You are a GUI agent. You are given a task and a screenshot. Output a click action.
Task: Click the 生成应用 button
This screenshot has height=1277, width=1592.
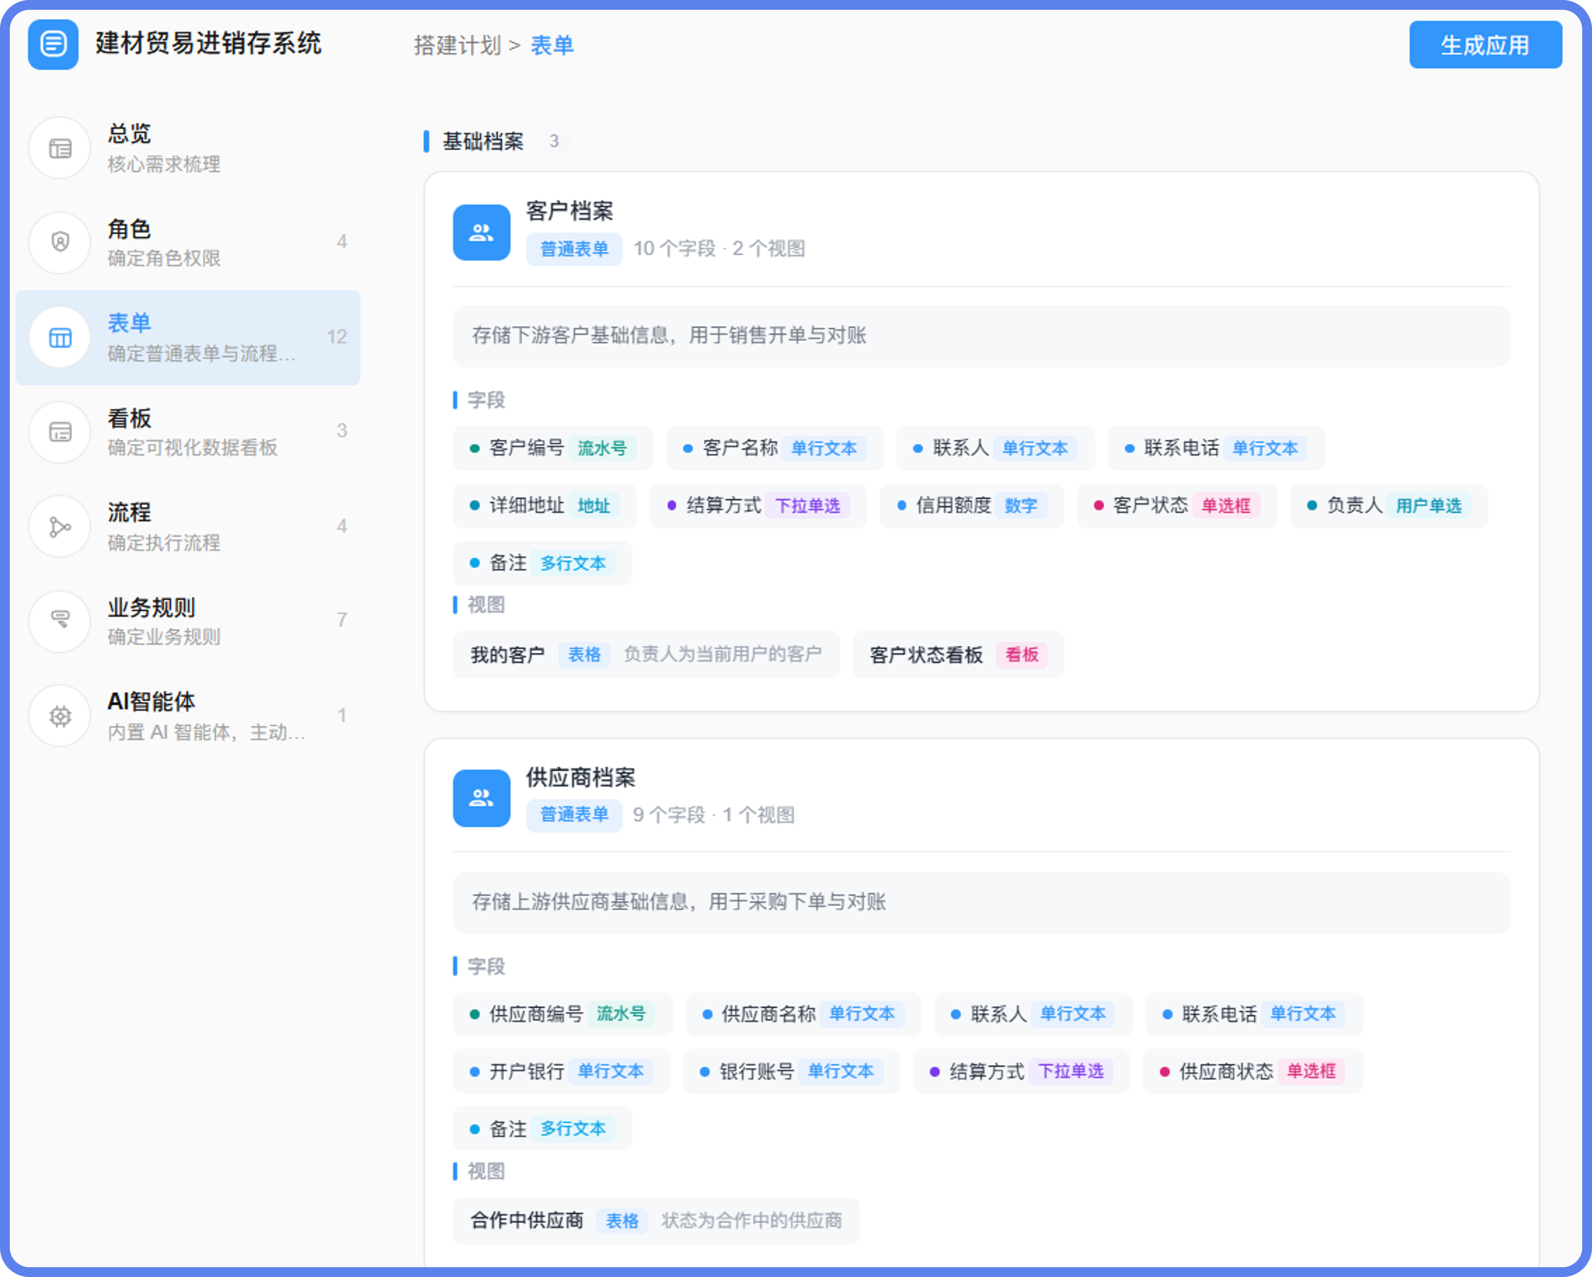[1485, 44]
